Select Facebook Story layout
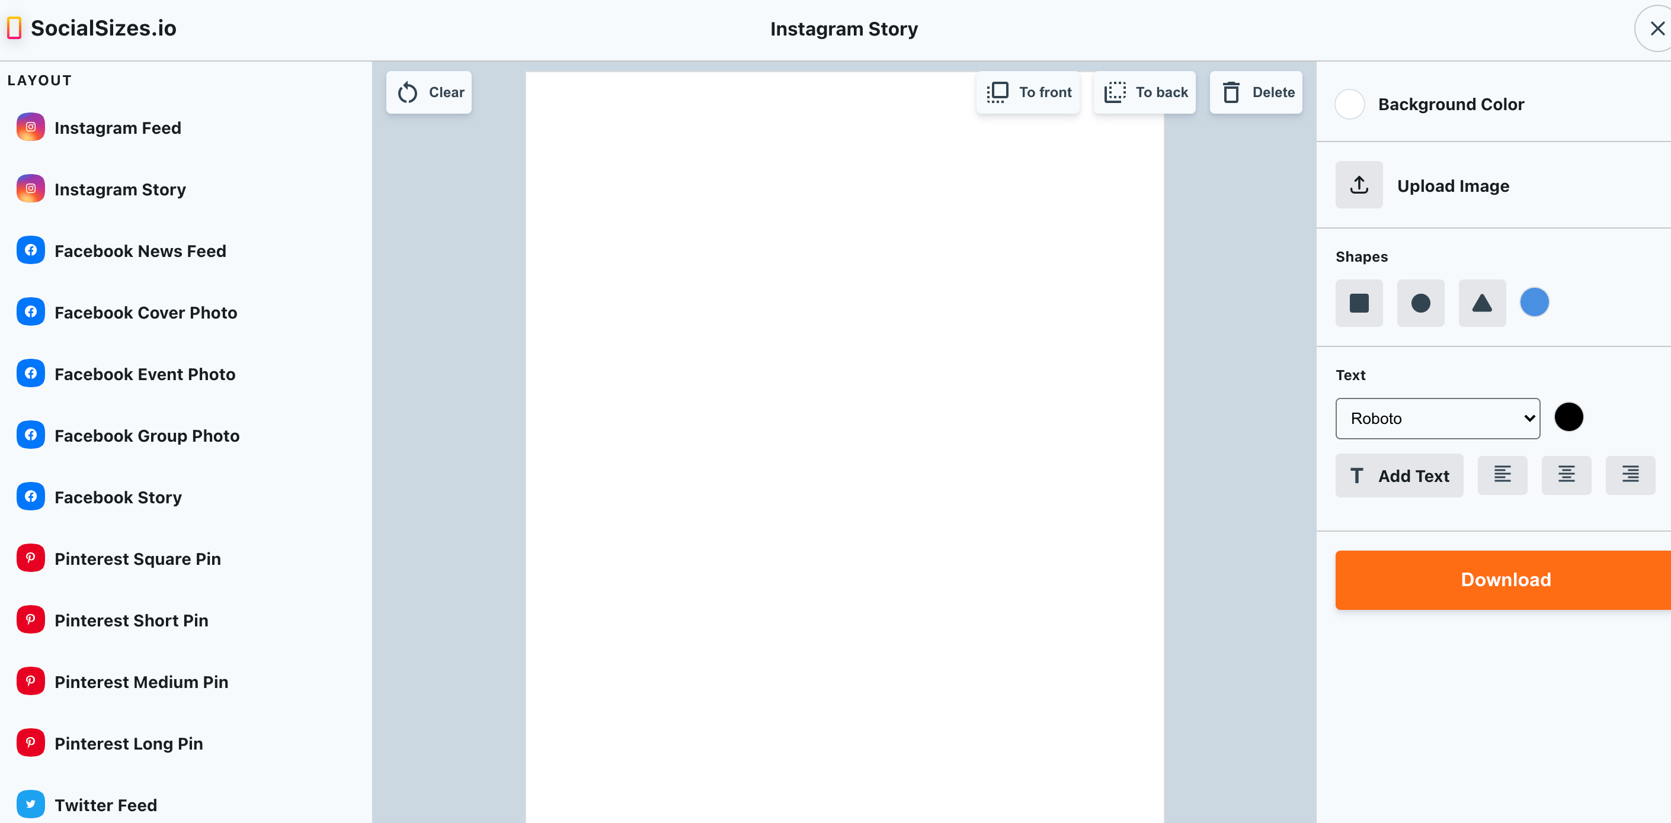1671x823 pixels. [119, 497]
